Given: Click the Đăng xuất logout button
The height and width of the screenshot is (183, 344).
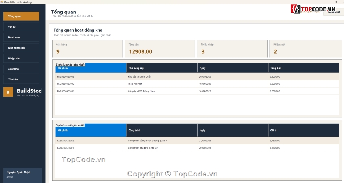Looking at the screenshot, I should click(x=333, y=12).
